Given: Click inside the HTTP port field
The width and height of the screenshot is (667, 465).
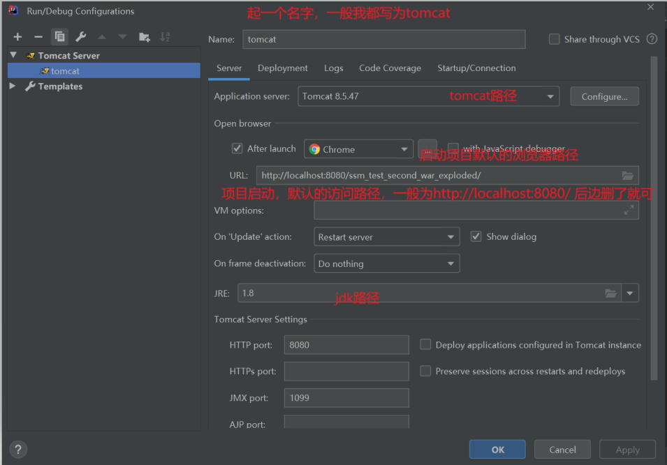Looking at the screenshot, I should [x=346, y=344].
